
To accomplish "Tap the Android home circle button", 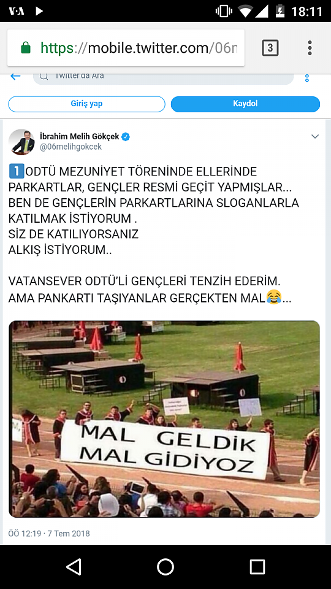I will 165,566.
